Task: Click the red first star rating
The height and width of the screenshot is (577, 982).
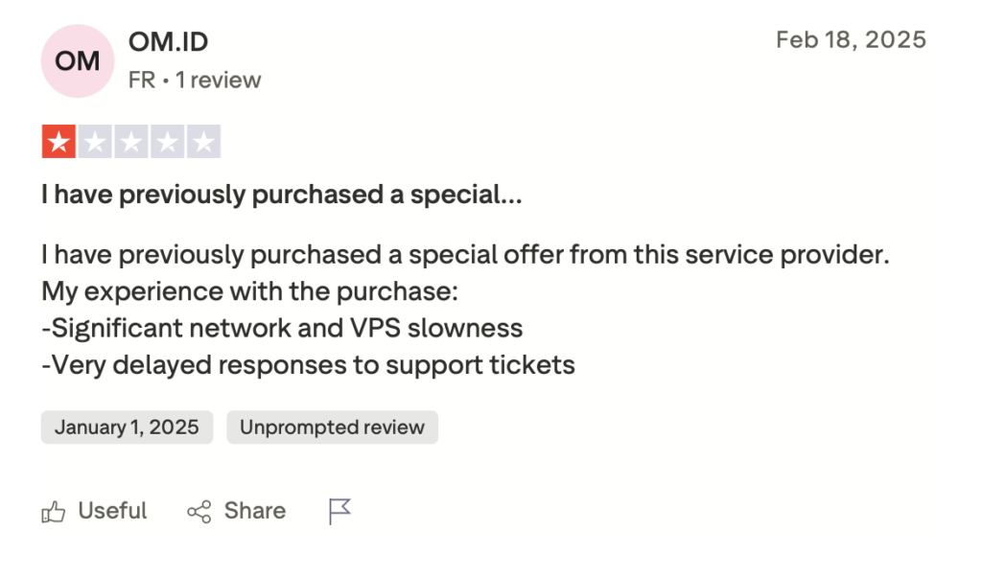Action: coord(58,142)
